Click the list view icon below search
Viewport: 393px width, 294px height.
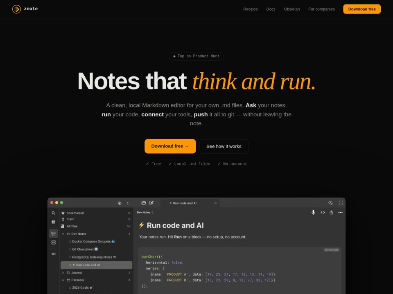click(x=53, y=222)
